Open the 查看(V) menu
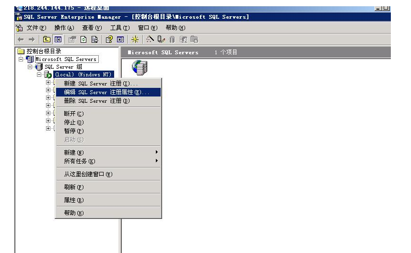 tap(92, 28)
